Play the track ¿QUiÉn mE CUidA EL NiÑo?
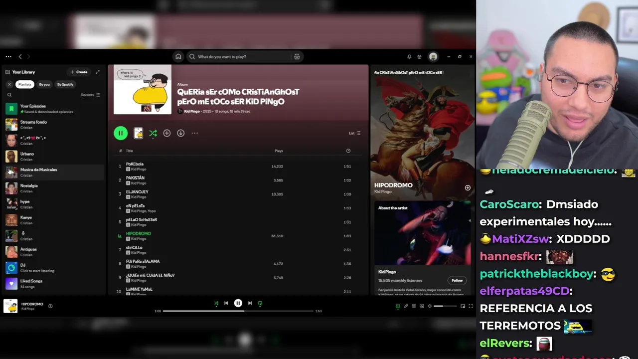 (x=238, y=278)
